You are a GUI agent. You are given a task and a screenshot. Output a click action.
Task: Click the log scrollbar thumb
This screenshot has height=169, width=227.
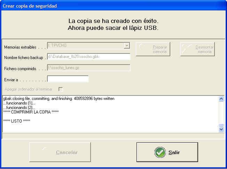point(221,126)
